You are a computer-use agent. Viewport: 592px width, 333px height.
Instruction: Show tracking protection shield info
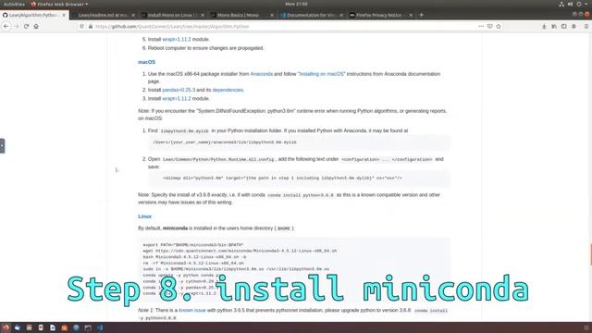point(81,27)
